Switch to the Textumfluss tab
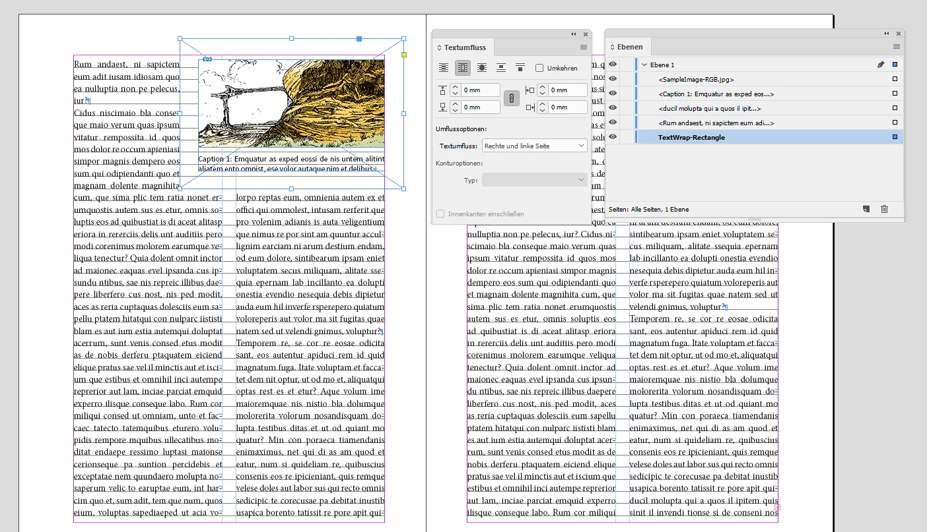The width and height of the screenshot is (927, 532). click(x=465, y=47)
